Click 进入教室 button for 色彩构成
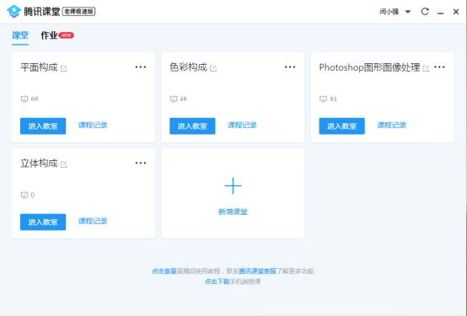This screenshot has width=467, height=316. click(192, 126)
